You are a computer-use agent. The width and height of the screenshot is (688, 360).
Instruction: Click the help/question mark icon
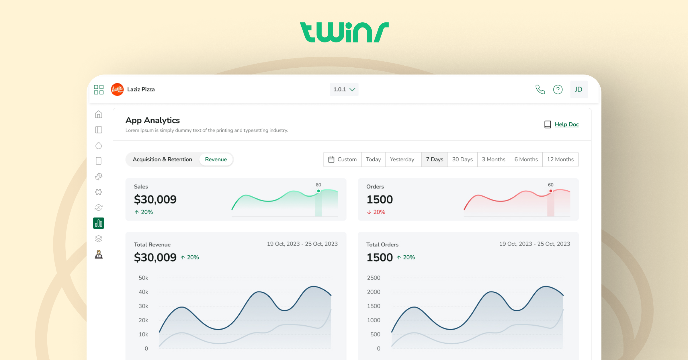558,89
